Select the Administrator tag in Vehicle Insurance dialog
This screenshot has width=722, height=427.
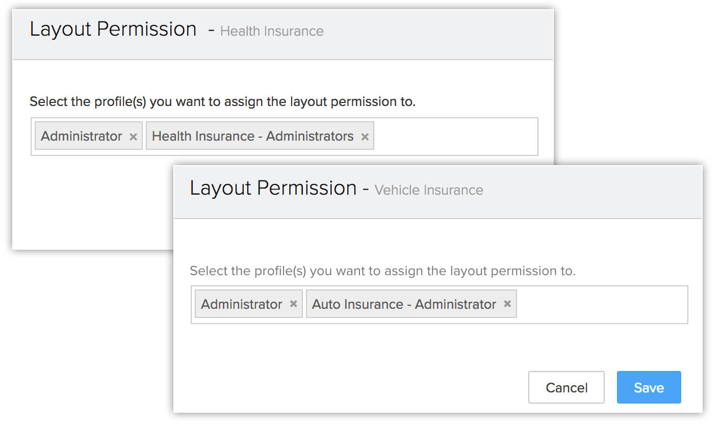point(242,304)
